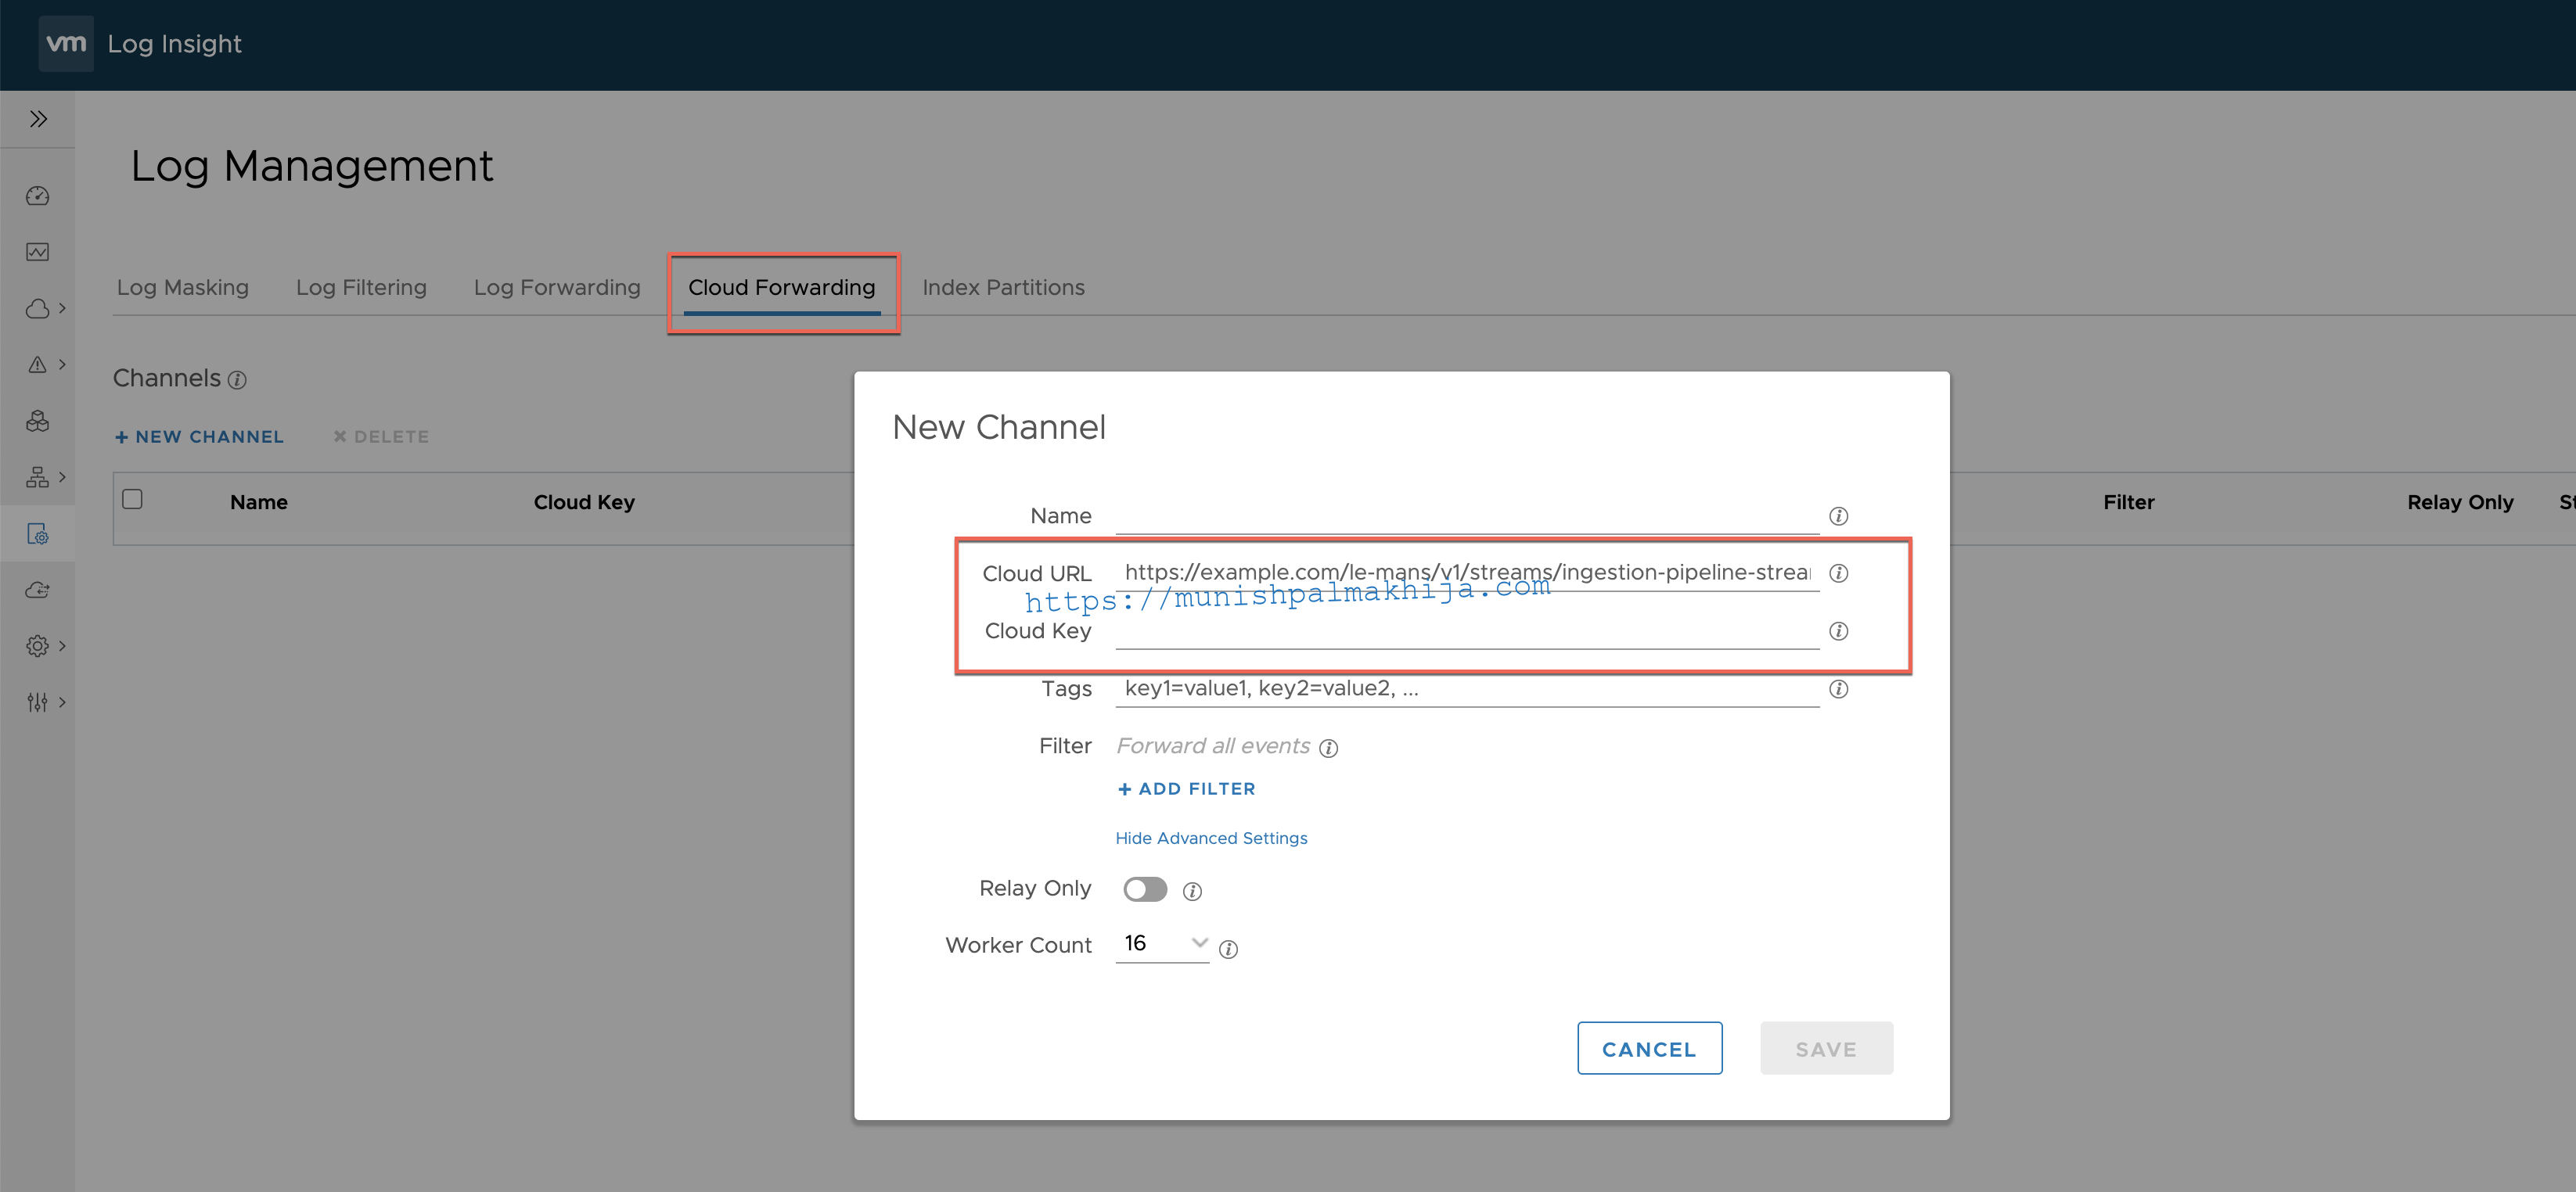Screen dimensions: 2576x1192
Task: Click the Log Insight title text
Action: 174,44
